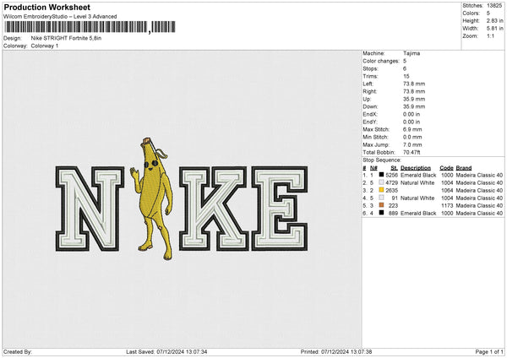Click the Stitches value 13825

pyautogui.click(x=494, y=6)
